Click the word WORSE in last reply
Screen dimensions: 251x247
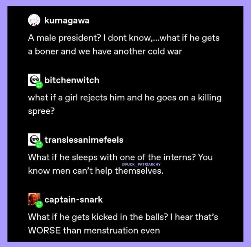click(44, 231)
